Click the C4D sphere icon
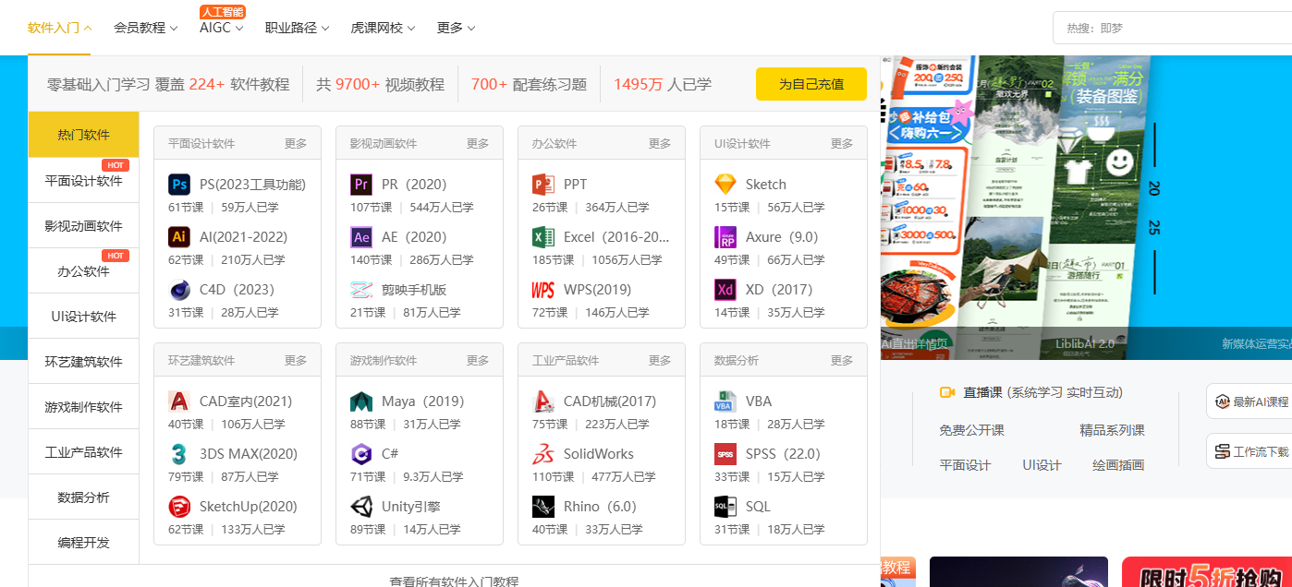 pos(179,290)
